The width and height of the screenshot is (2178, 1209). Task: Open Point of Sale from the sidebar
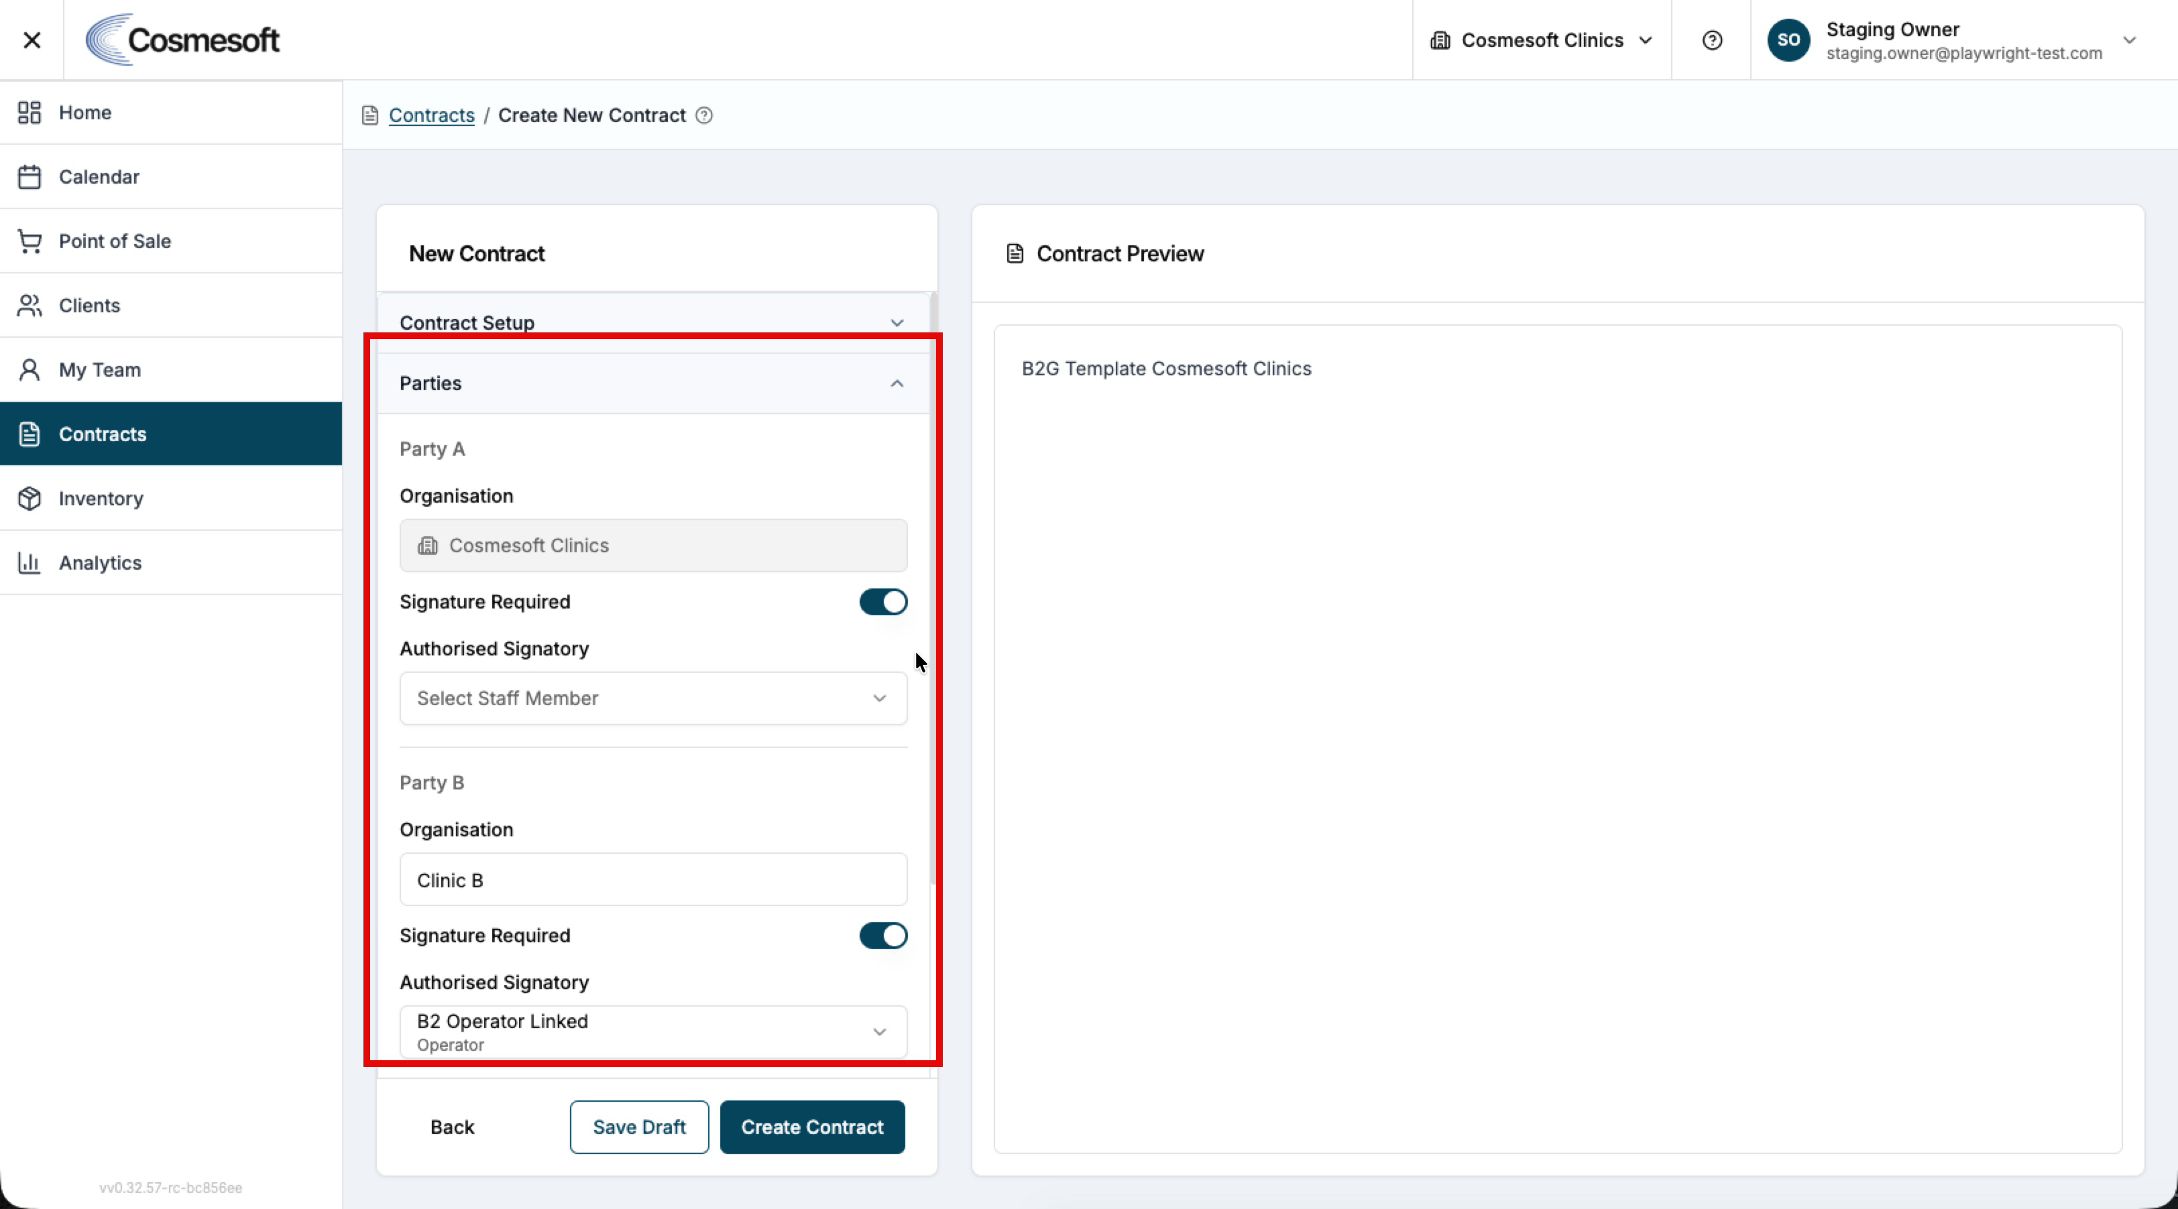pos(171,241)
